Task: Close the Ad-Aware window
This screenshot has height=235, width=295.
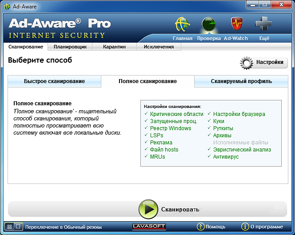Action: (281, 5)
